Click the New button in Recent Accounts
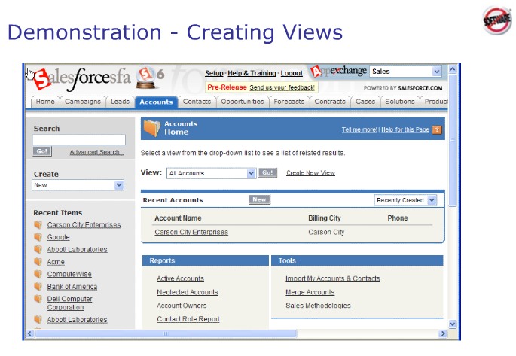Image resolution: width=516 pixels, height=356 pixels. click(x=260, y=200)
